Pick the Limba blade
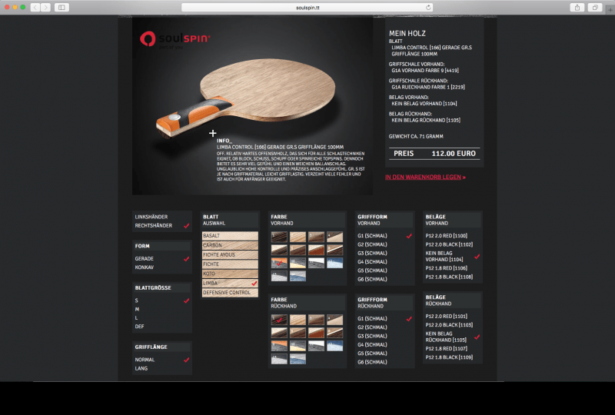Image resolution: width=615 pixels, height=415 pixels. pyautogui.click(x=230, y=283)
